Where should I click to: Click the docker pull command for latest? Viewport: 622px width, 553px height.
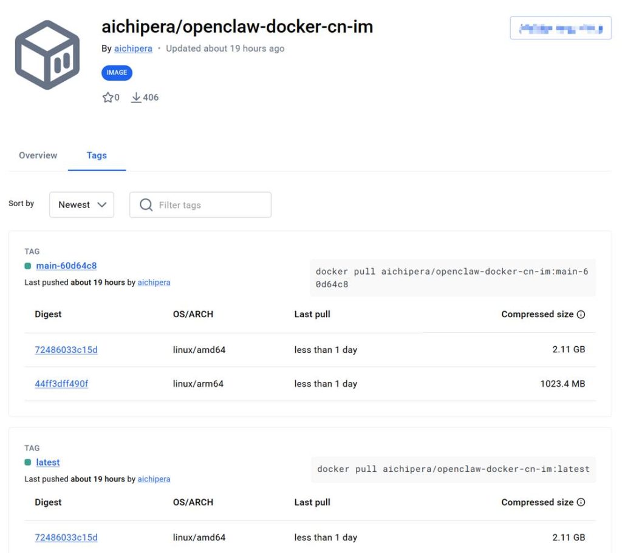[x=453, y=469]
